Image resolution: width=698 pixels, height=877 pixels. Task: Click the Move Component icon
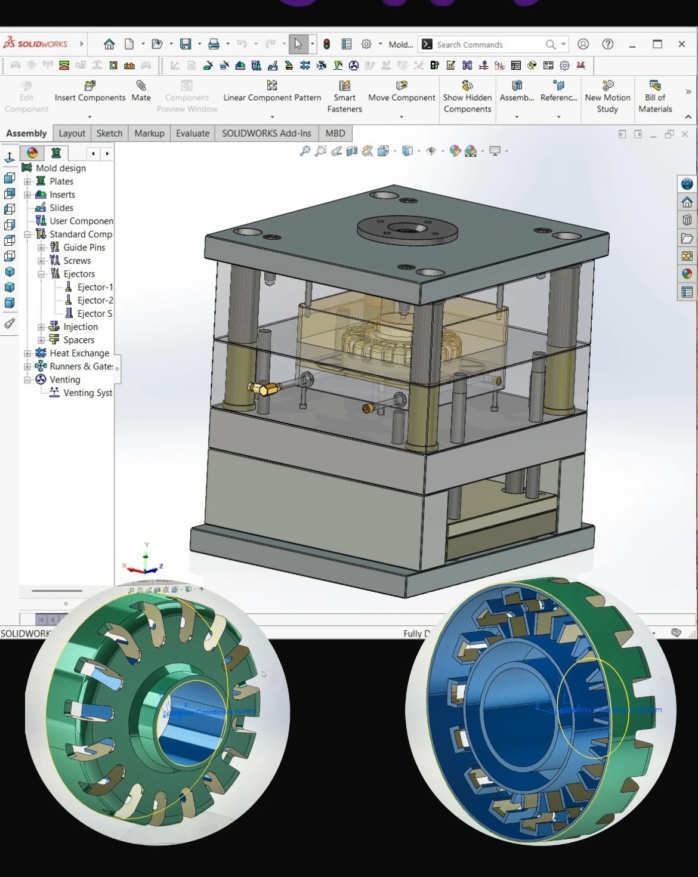pos(401,86)
